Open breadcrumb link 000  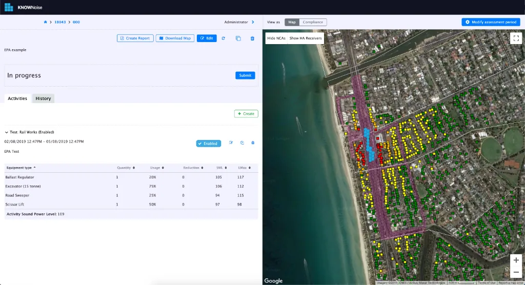76,22
